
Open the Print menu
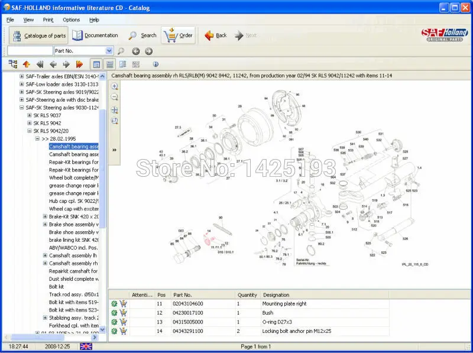(x=48, y=20)
